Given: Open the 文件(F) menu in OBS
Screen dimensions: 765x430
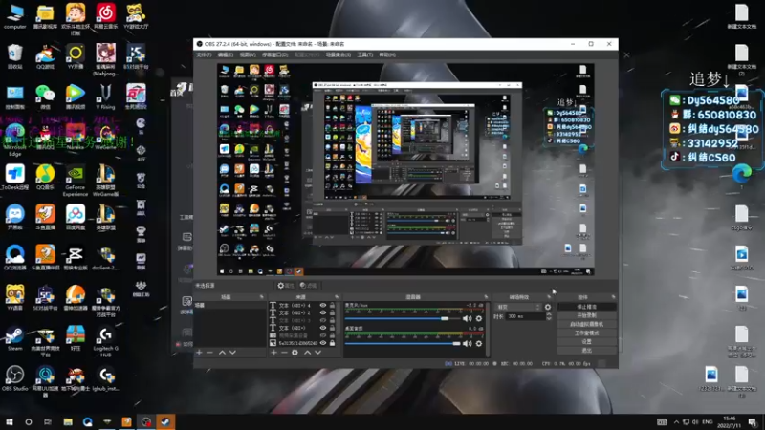Looking at the screenshot, I should coord(204,55).
